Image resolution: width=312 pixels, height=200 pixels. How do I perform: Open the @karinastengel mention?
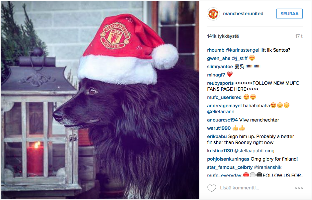242,50
